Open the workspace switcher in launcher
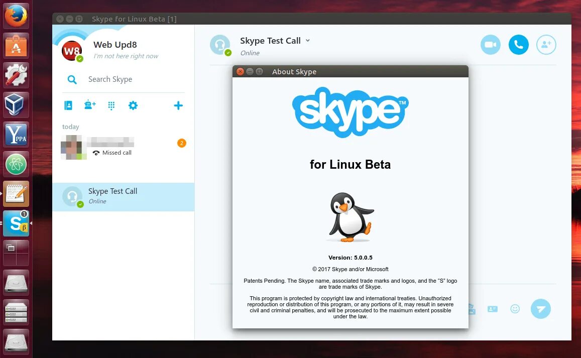This screenshot has width=581, height=358. pos(16,253)
